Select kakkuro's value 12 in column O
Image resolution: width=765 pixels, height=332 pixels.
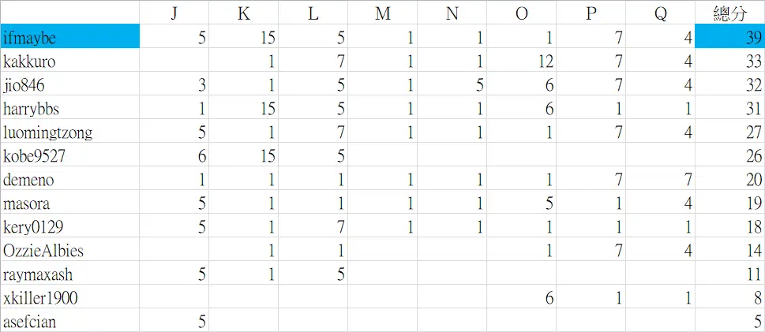(x=522, y=61)
